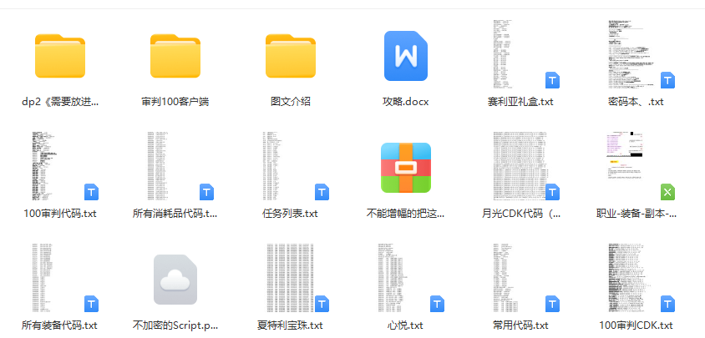Select the 赛利亚礼盒.txt file thumbnail
The width and height of the screenshot is (705, 338).
tap(520, 55)
